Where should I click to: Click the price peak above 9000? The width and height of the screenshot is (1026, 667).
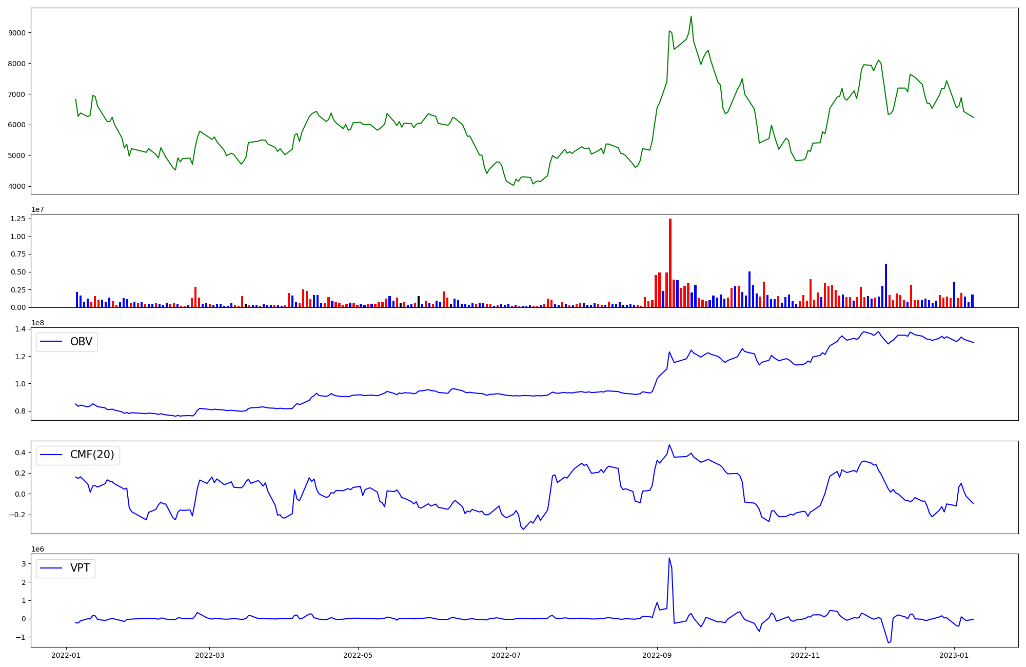click(691, 17)
